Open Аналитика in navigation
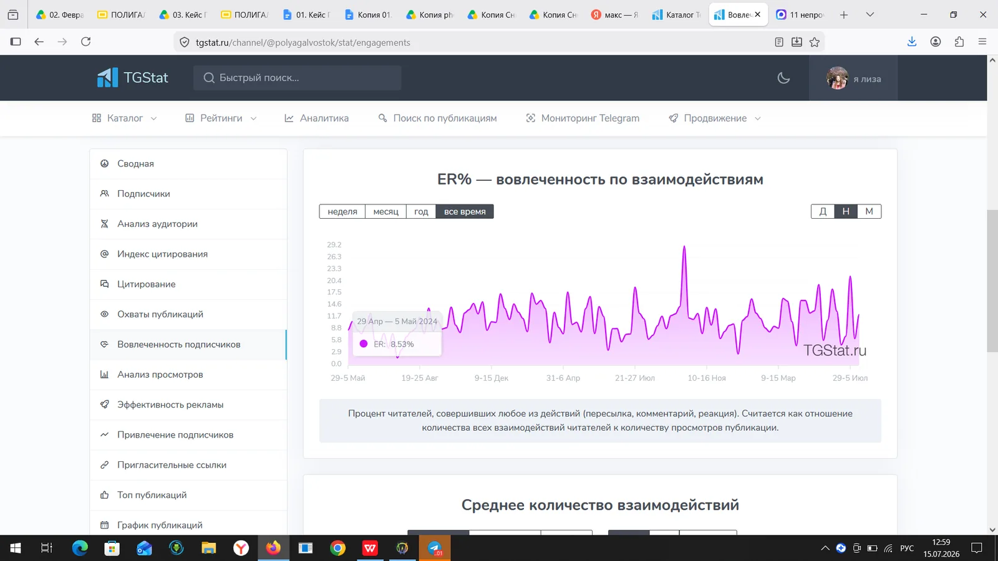The width and height of the screenshot is (998, 561). 316,118
